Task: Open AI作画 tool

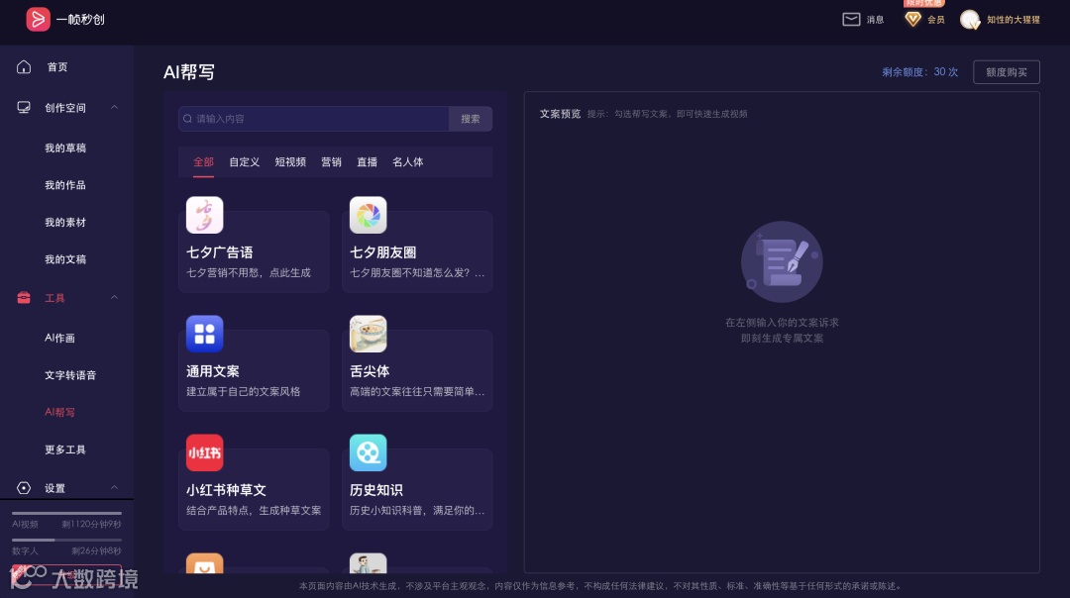Action: coord(60,339)
